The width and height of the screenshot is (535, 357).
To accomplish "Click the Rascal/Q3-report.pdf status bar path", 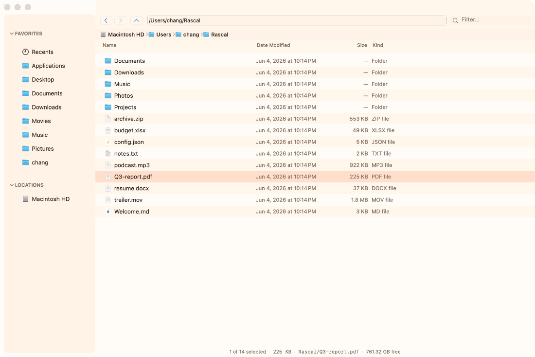I will coord(328,352).
